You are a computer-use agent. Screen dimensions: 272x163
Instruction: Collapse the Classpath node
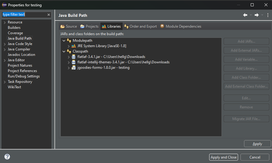[x=64, y=51]
